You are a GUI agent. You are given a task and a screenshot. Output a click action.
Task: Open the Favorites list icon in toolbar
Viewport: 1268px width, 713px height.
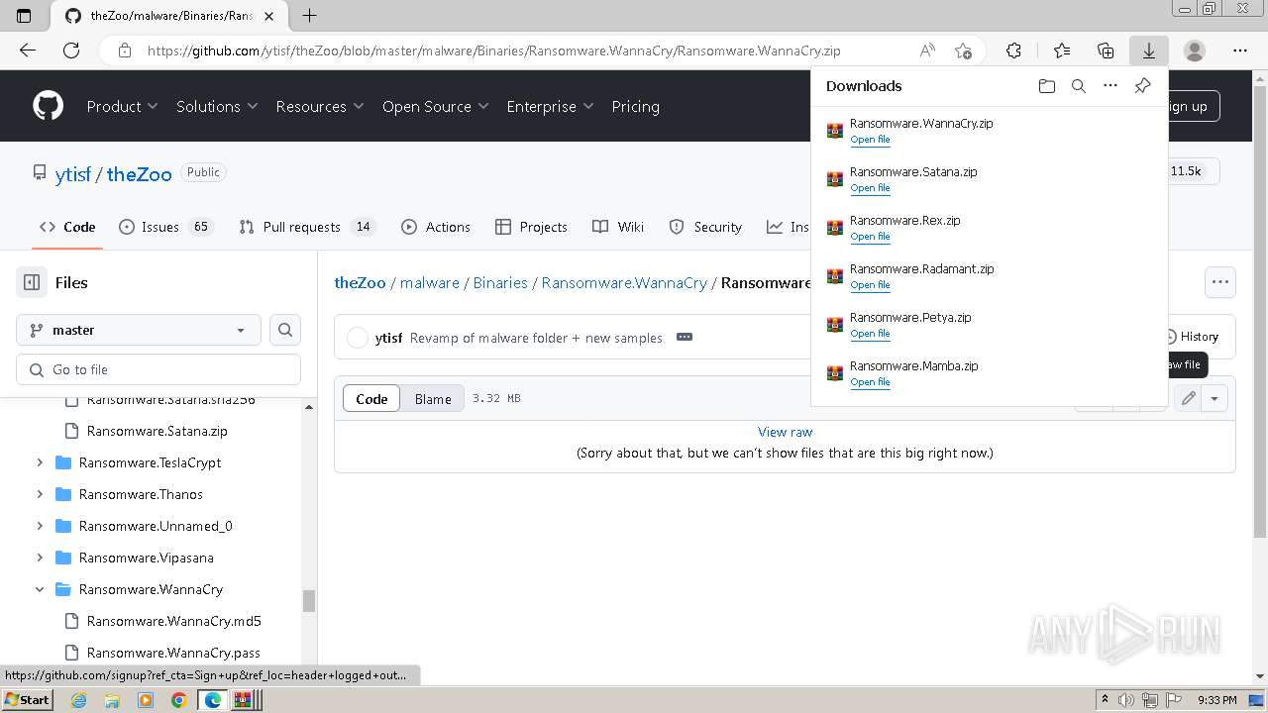click(x=1062, y=51)
